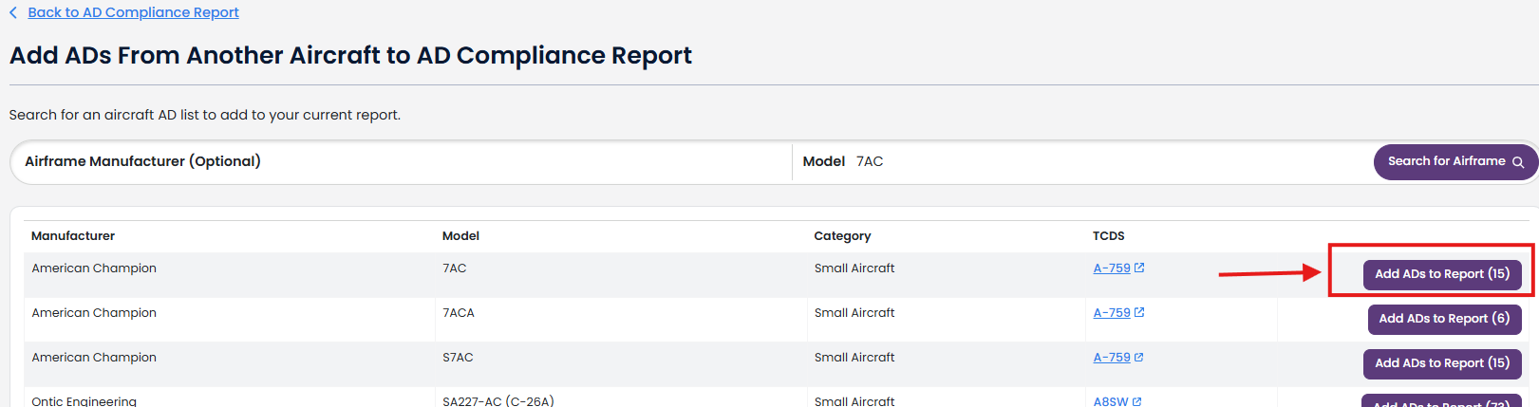
Task: Click external link icon beside A8SW
Action: tap(1137, 401)
